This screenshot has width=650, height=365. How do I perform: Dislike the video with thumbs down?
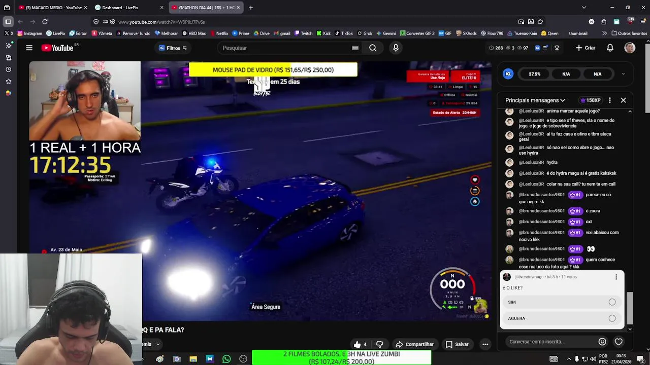(x=379, y=344)
